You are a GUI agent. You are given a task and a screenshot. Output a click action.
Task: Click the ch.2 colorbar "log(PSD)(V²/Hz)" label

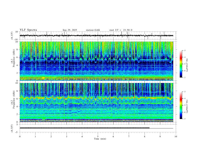[187, 106]
